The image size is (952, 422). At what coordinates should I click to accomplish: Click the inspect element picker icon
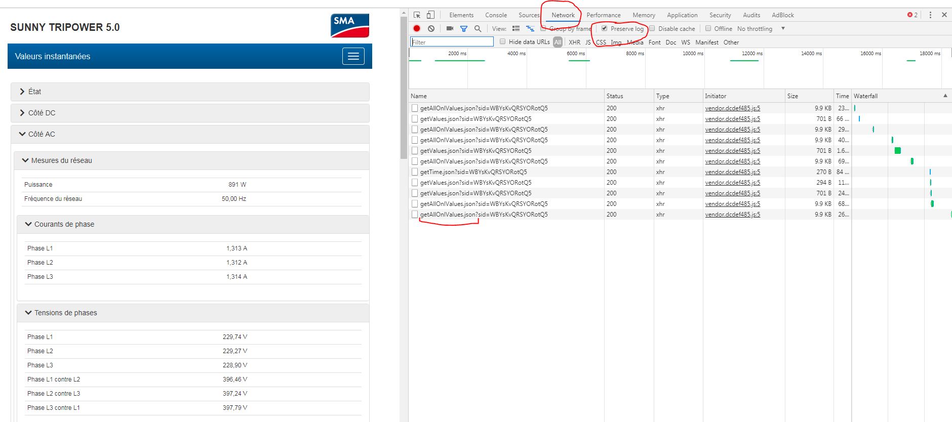tap(417, 15)
